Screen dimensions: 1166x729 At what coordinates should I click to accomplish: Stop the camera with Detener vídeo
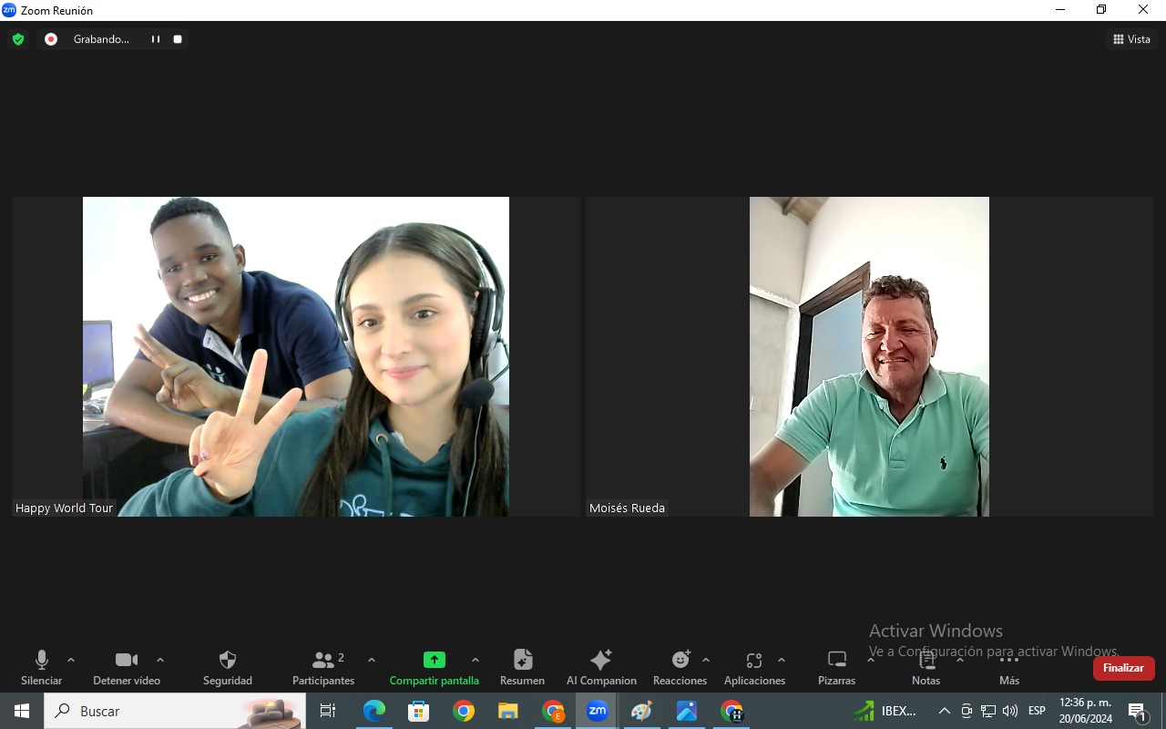tap(127, 668)
